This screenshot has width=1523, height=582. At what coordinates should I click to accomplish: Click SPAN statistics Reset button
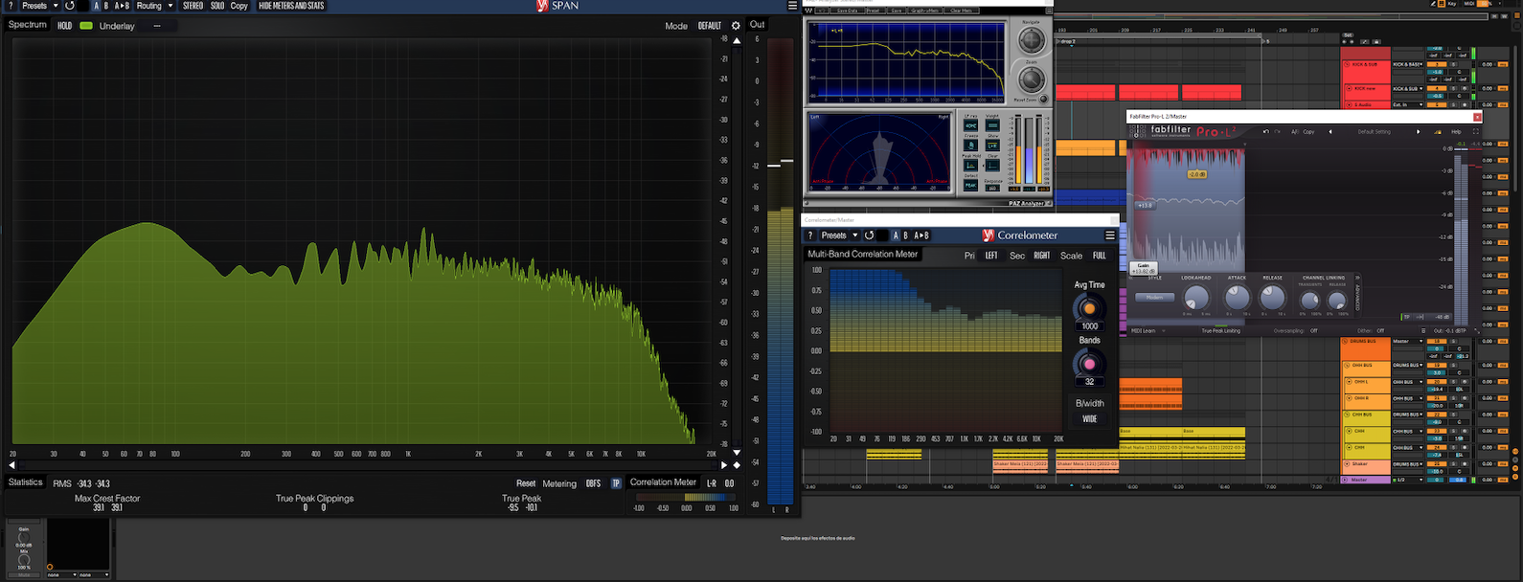click(526, 483)
